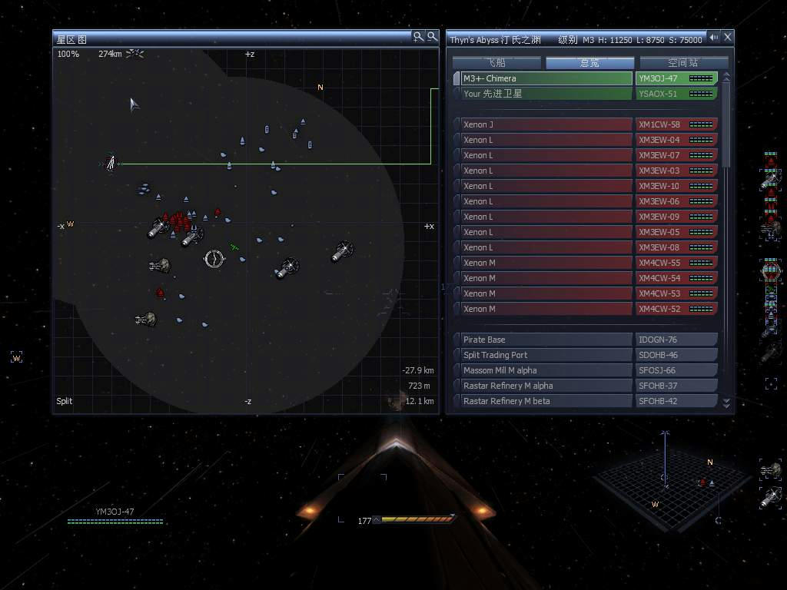Toggle the speaker icon in the sector info title bar
The image size is (787, 590).
tap(714, 37)
